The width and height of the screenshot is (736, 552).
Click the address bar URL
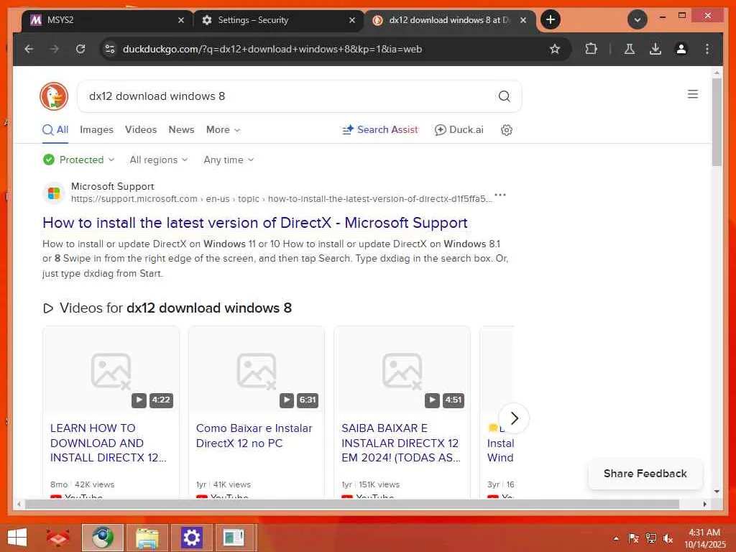click(x=272, y=49)
